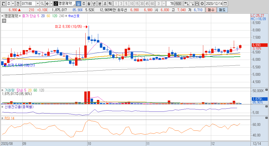Select the orange 60 moving average label

click(48, 16)
